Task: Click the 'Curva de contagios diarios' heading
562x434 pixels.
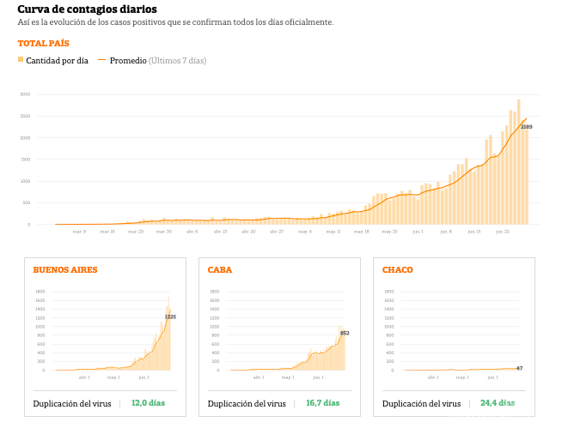Action: pyautogui.click(x=87, y=9)
